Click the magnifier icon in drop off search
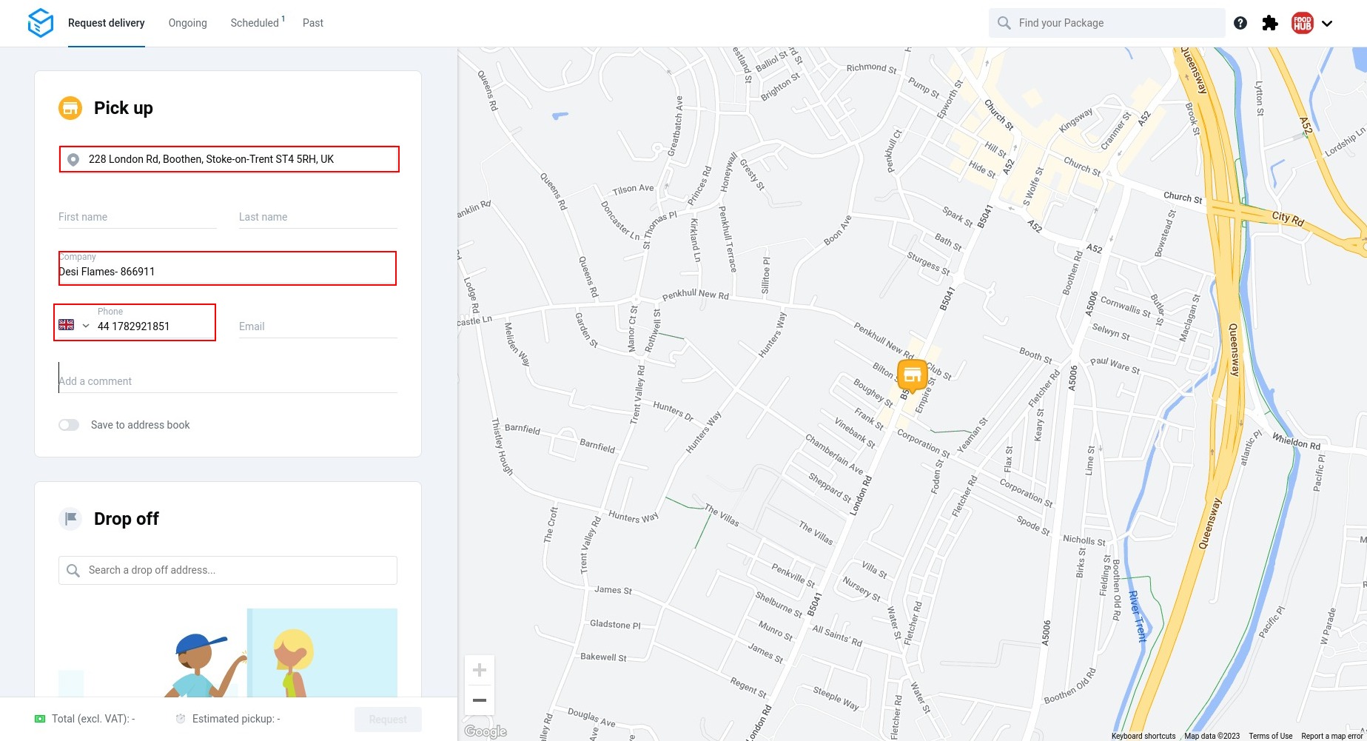This screenshot has width=1367, height=741. coord(73,570)
